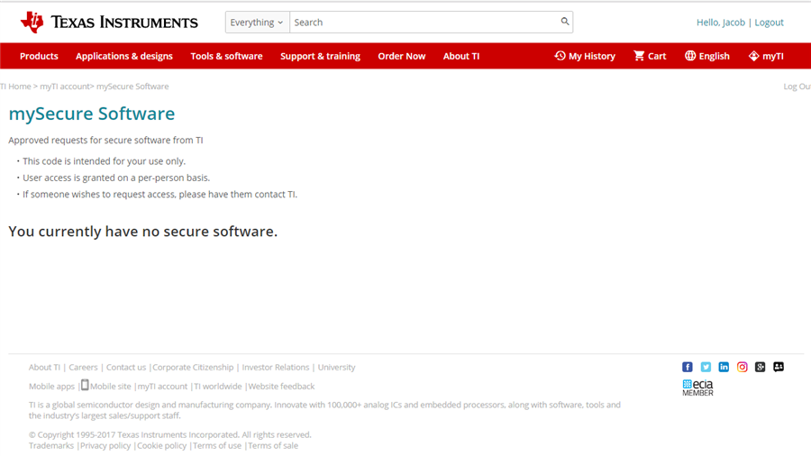The height and width of the screenshot is (456, 811).
Task: Open the myTI menu
Action: (766, 56)
